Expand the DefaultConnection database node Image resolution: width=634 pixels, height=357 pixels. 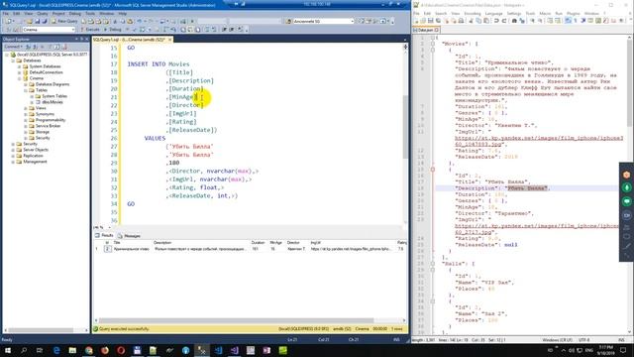(x=20, y=72)
